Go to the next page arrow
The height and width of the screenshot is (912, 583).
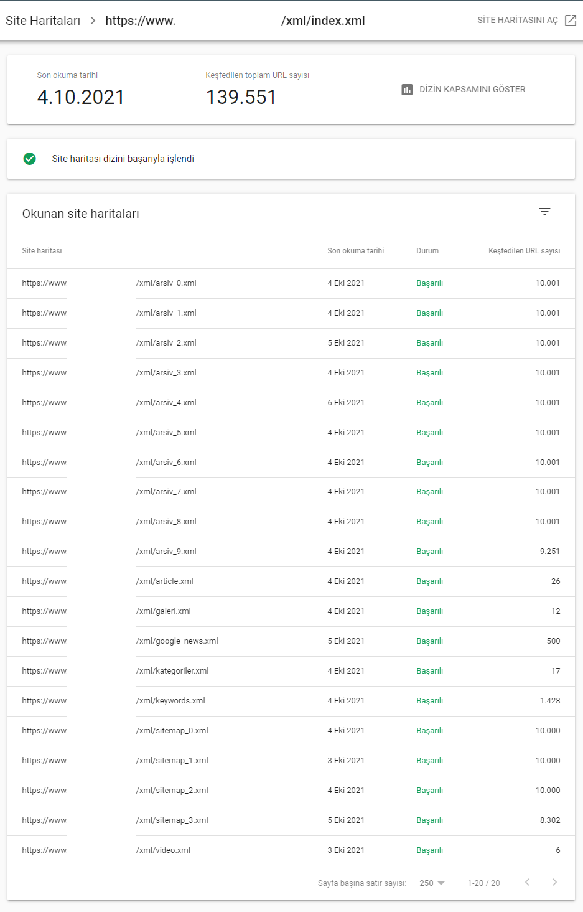point(554,882)
